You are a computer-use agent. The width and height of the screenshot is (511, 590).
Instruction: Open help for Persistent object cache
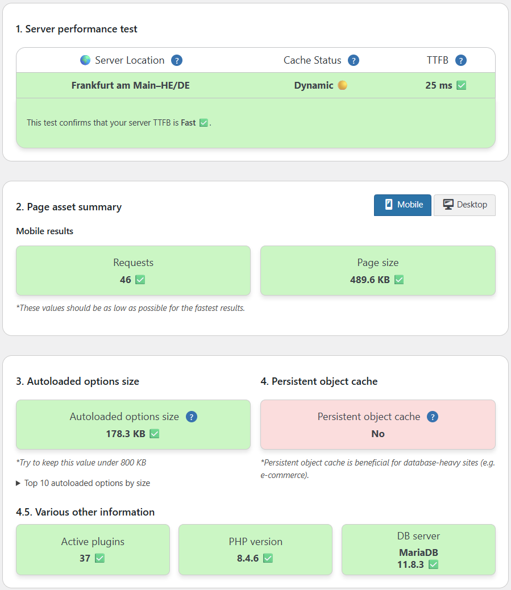(x=433, y=417)
